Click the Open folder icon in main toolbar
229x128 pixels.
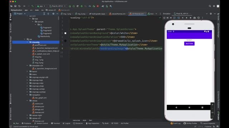click(x=11, y=6)
